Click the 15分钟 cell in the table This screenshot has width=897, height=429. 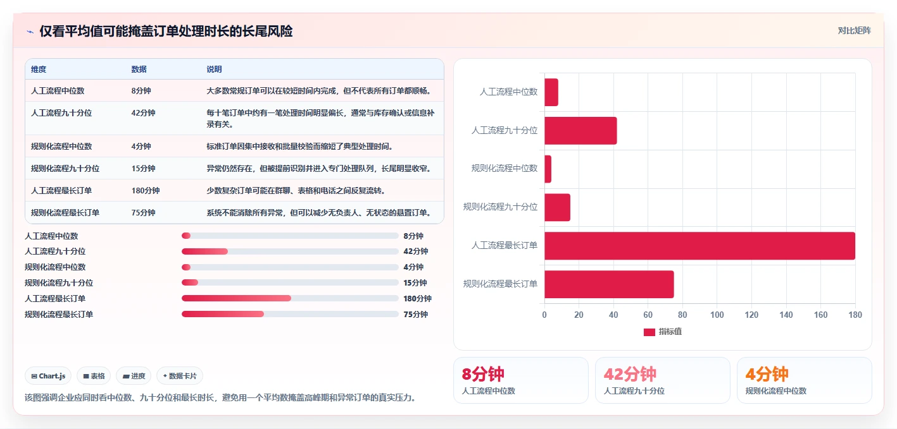point(143,169)
